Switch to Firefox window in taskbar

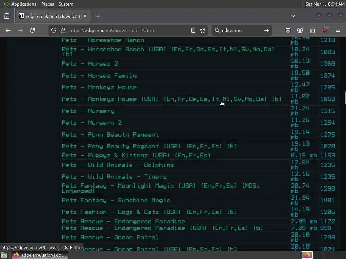point(40,255)
